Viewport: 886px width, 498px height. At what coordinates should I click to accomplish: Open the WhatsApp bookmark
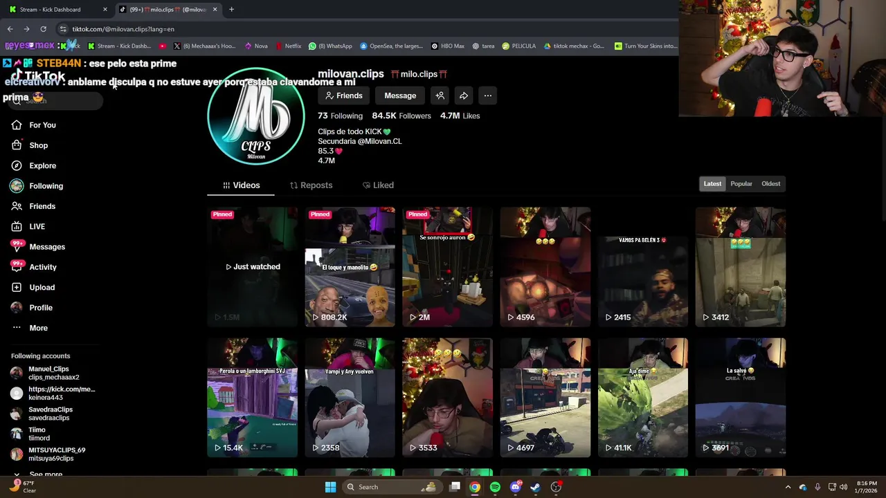click(330, 46)
